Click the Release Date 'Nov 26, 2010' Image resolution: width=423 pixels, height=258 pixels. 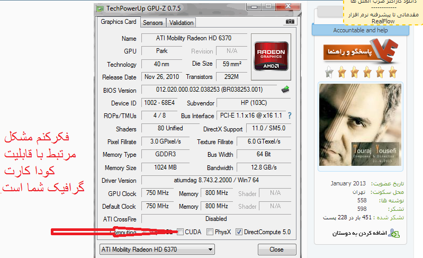(x=161, y=77)
